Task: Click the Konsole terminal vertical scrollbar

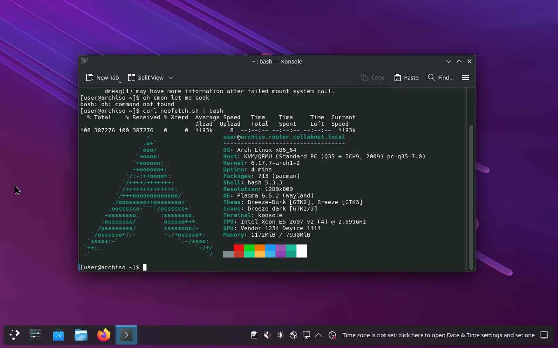Action: [471, 197]
